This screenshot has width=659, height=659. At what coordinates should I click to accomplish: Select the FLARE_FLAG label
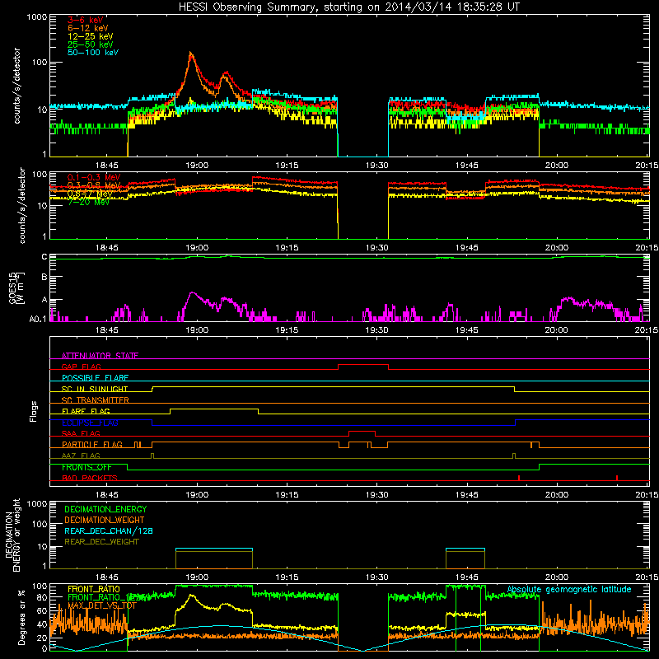[x=86, y=411]
